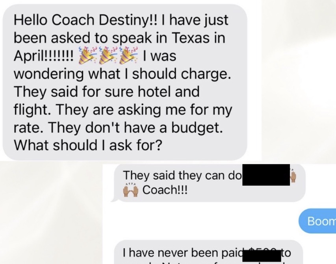
Task: Click the black redaction box after 'can do'
Action: [x=266, y=175]
